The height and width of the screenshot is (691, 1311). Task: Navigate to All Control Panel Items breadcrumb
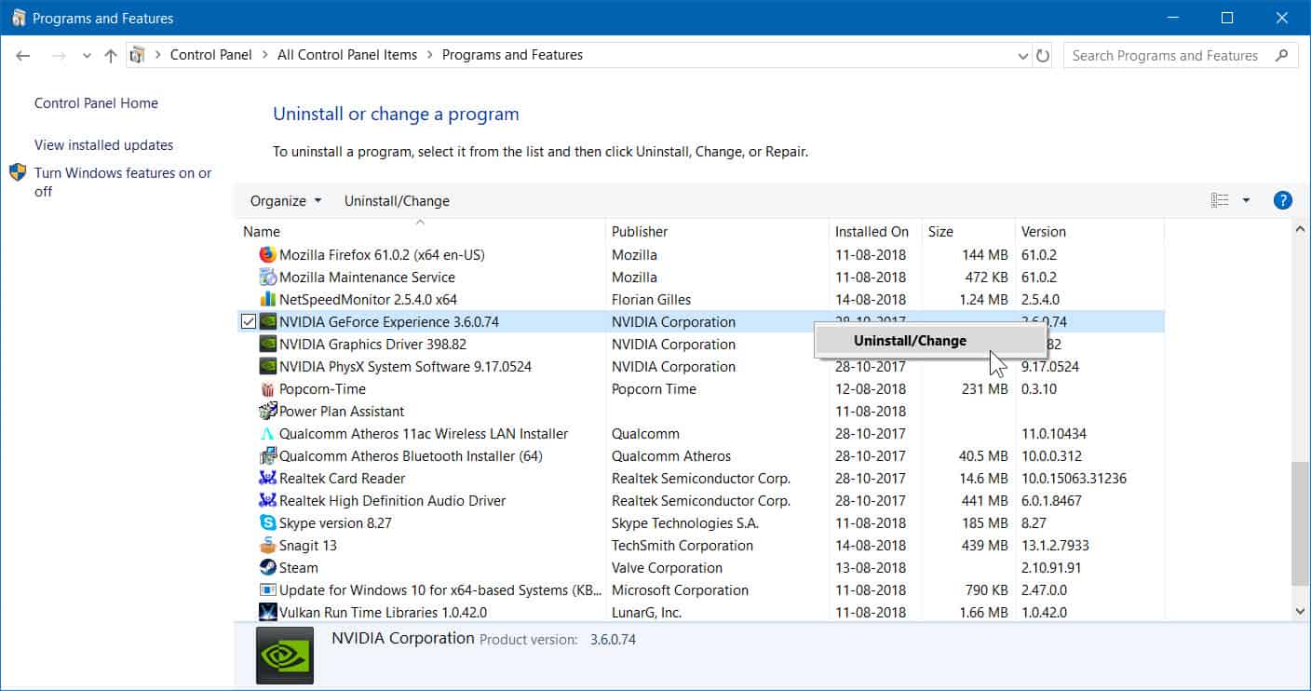347,55
